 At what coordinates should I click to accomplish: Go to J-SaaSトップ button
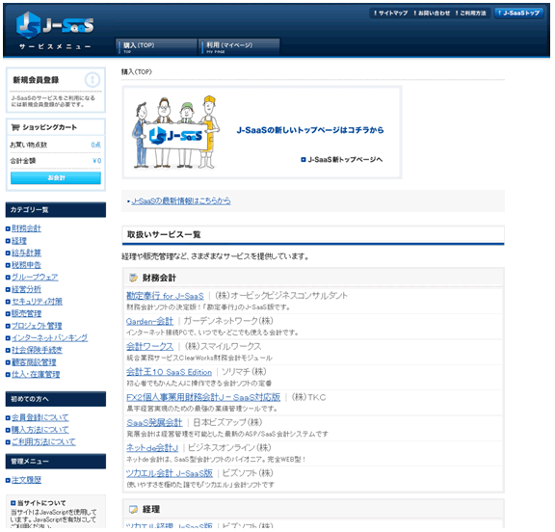point(519,13)
